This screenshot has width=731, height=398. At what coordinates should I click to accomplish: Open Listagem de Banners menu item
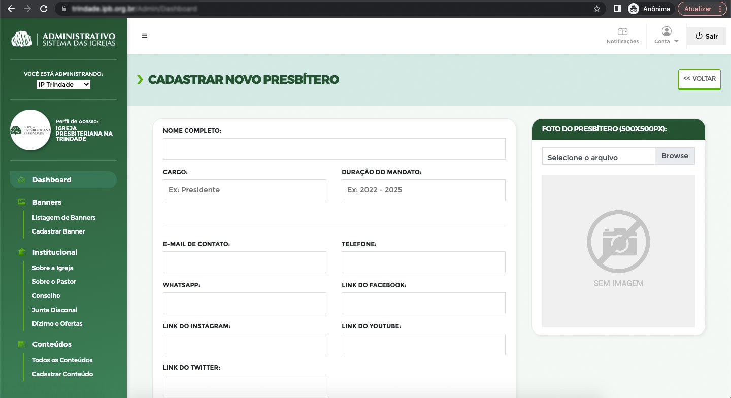64,217
